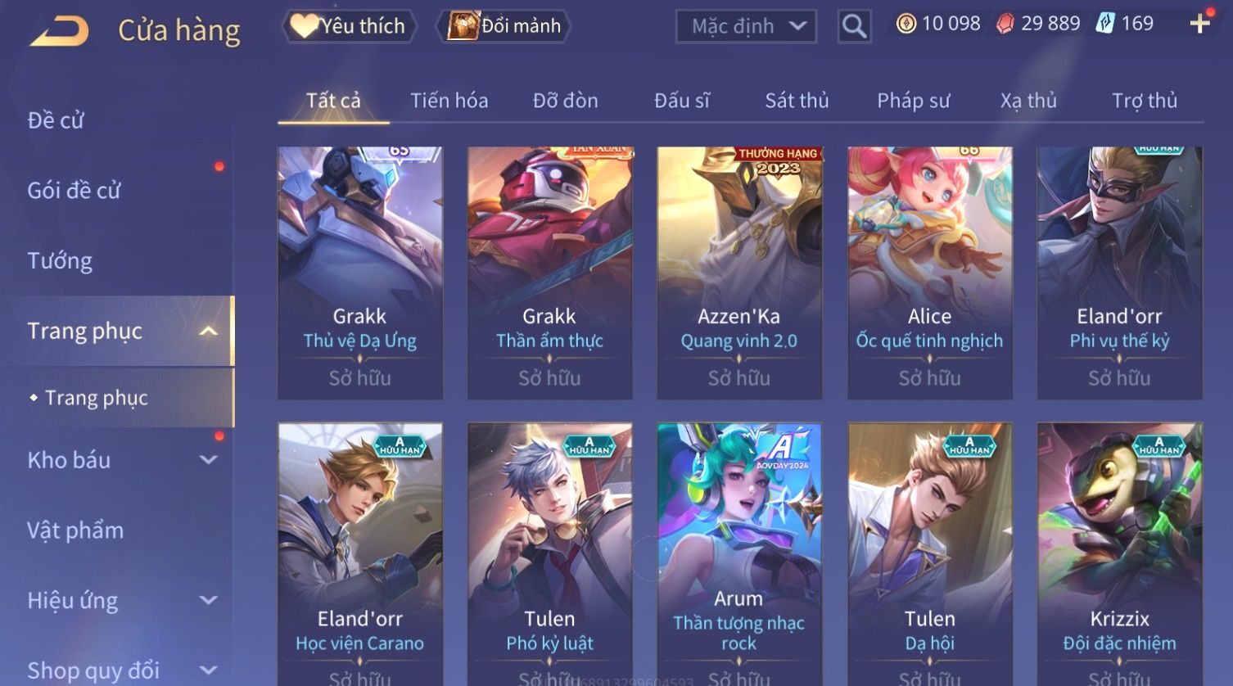Tap the back arrow icon

click(x=60, y=31)
